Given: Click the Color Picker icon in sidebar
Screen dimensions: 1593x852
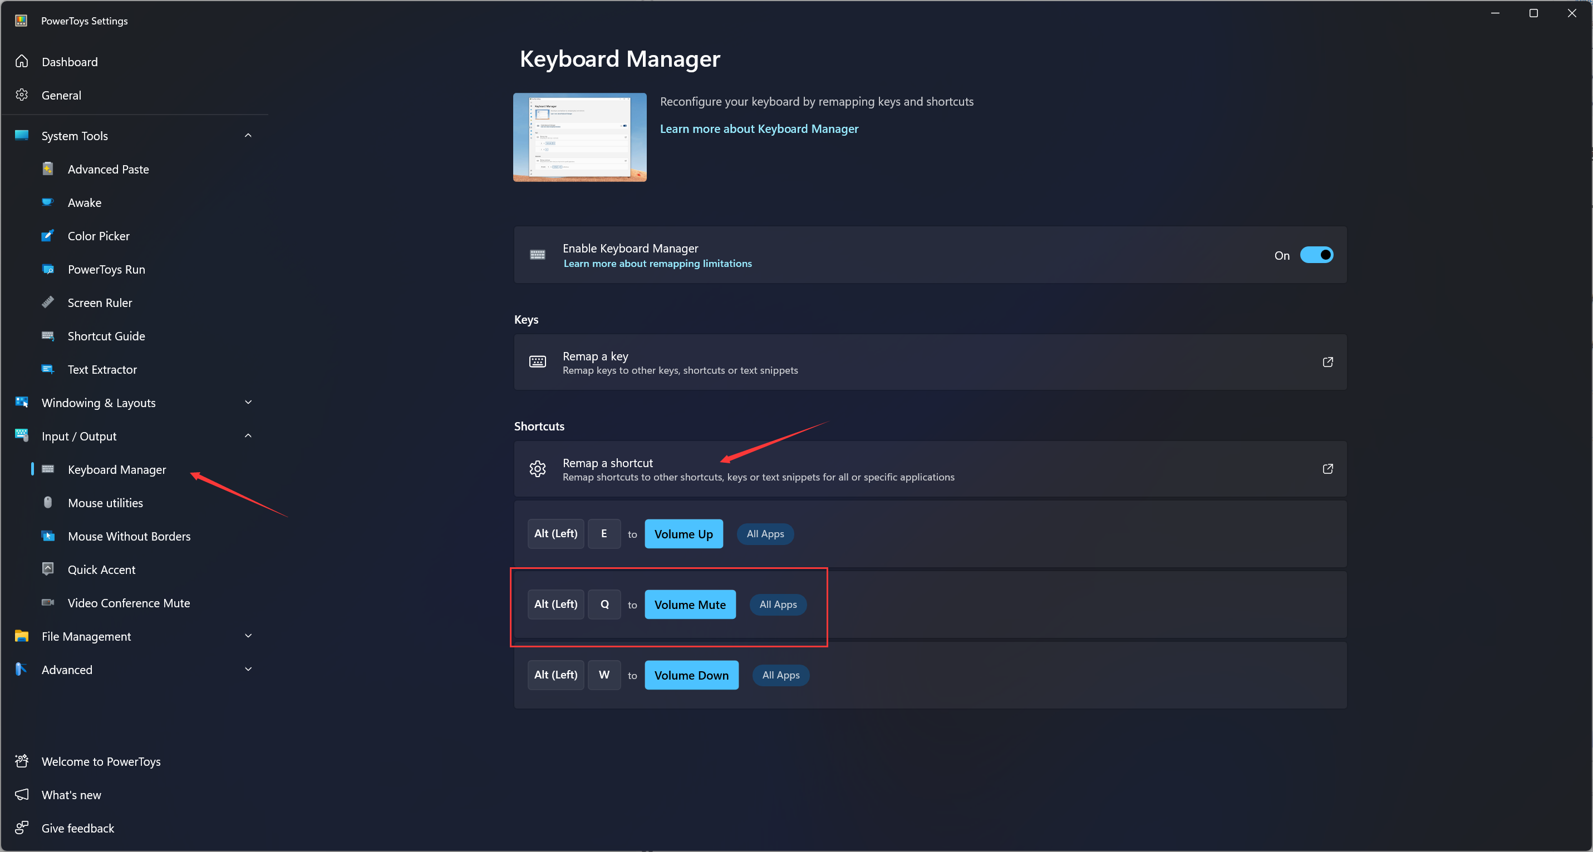Looking at the screenshot, I should [x=48, y=236].
